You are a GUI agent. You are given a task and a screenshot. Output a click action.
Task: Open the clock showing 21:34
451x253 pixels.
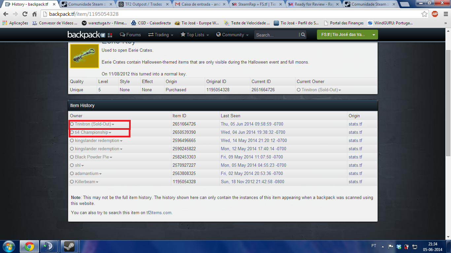coord(433,244)
